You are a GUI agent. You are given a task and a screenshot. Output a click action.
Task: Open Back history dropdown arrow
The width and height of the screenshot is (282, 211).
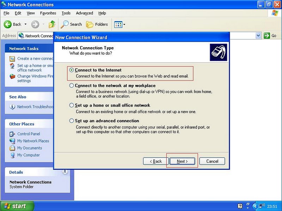pyautogui.click(x=25, y=24)
